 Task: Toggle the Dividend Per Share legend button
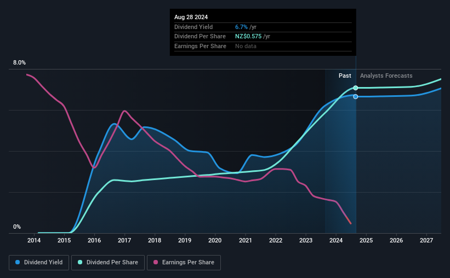pos(108,263)
